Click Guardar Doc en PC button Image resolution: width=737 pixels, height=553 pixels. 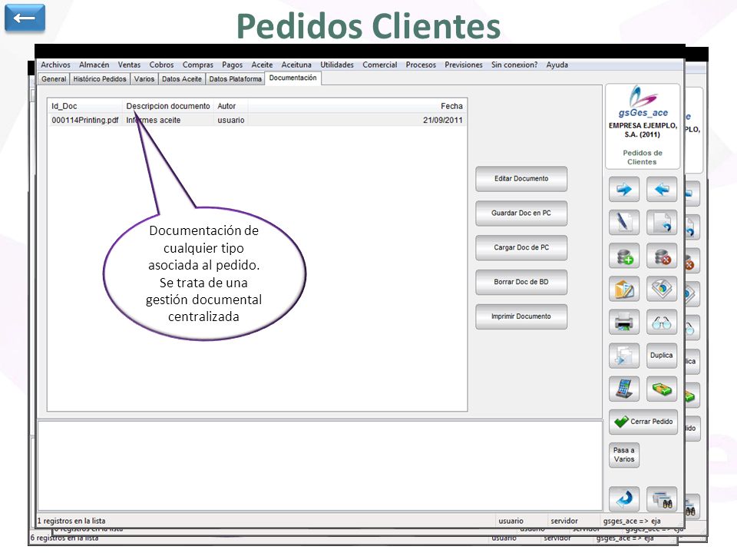tap(521, 213)
